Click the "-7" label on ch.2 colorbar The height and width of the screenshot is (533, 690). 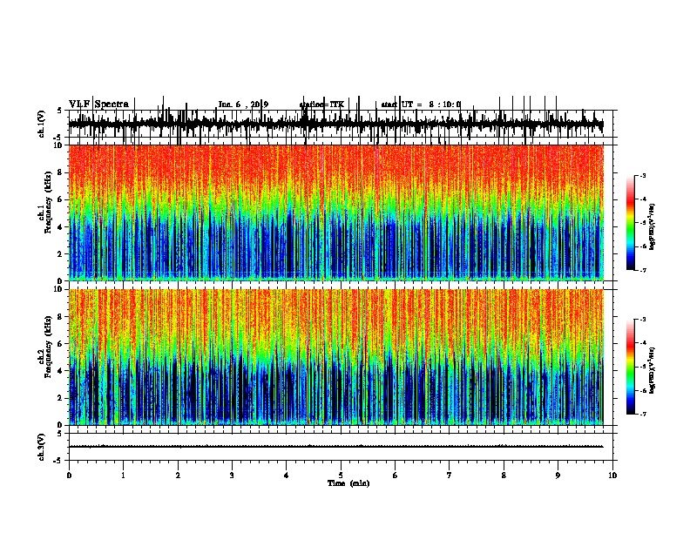tap(643, 415)
